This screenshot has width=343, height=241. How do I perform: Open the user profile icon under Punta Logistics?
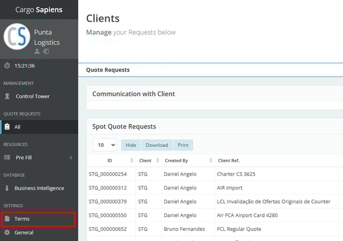pyautogui.click(x=37, y=52)
